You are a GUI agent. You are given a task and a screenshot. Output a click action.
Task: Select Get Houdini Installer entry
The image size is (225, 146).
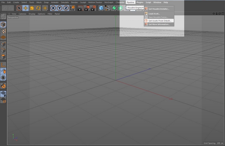[x=159, y=9]
